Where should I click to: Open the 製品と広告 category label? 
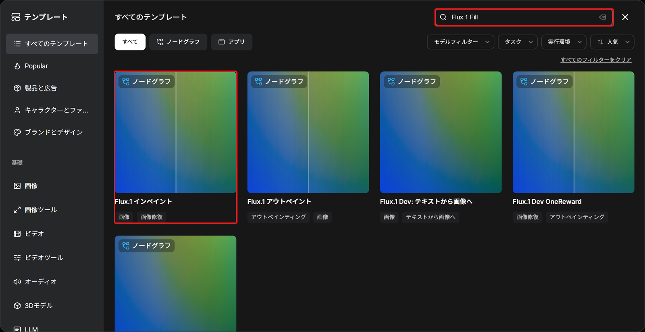click(x=41, y=88)
